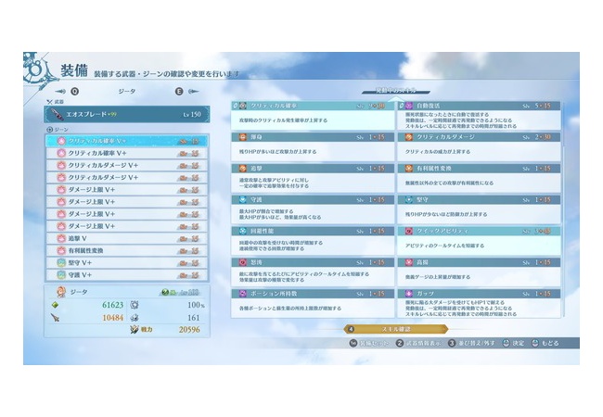This screenshot has width=603, height=417.
Task: Click the skills panel scrollbar
Action: pyautogui.click(x=563, y=209)
